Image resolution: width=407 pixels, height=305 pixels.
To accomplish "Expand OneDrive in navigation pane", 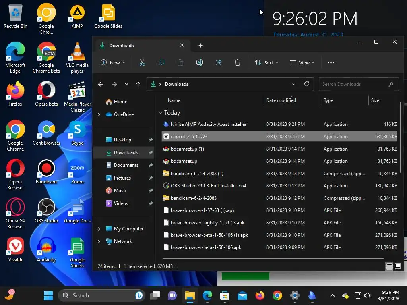I will (99, 114).
